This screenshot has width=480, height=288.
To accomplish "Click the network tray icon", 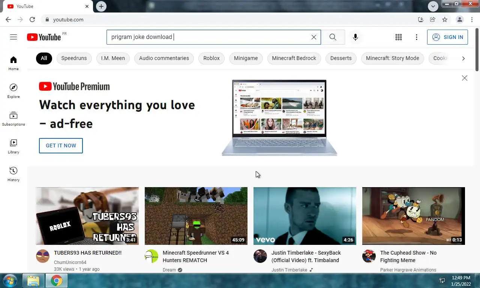I will tap(442, 280).
